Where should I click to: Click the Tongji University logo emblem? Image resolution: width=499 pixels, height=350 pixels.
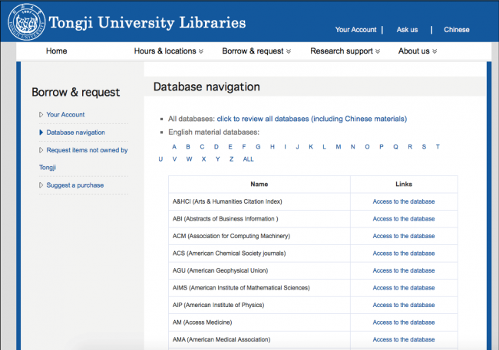(27, 22)
